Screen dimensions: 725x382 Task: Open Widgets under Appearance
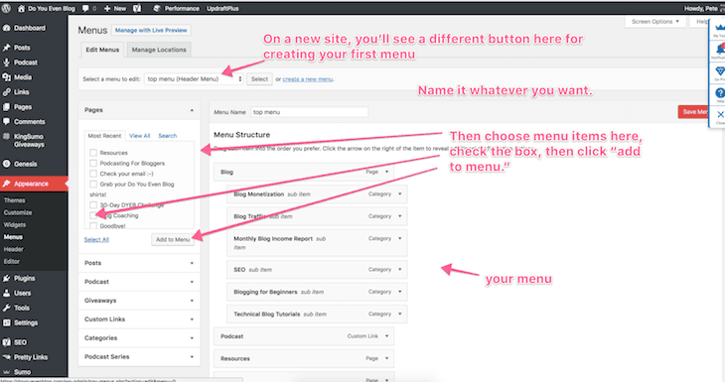tap(15, 225)
